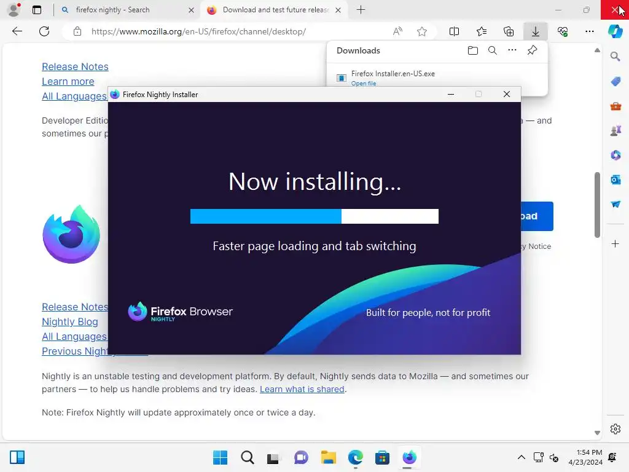This screenshot has height=472, width=629.
Task: Open sidebar Search icon
Action: click(x=615, y=57)
